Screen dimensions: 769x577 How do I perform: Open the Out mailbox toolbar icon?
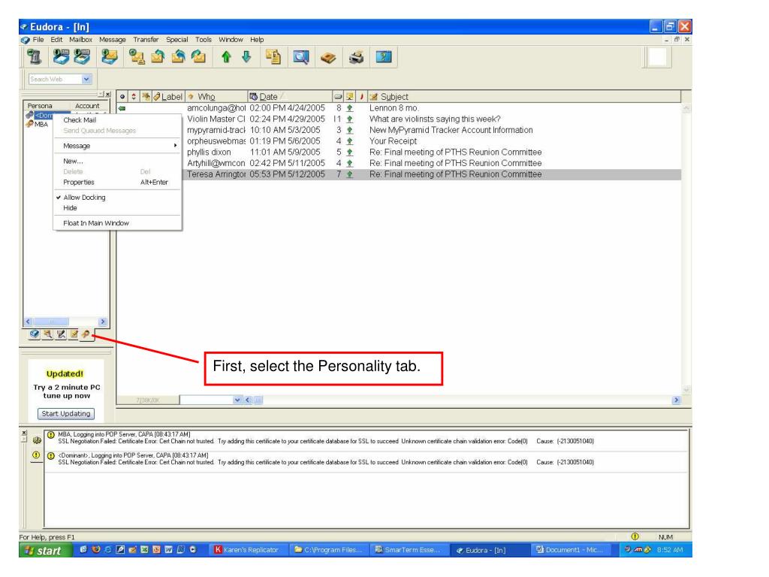click(82, 57)
